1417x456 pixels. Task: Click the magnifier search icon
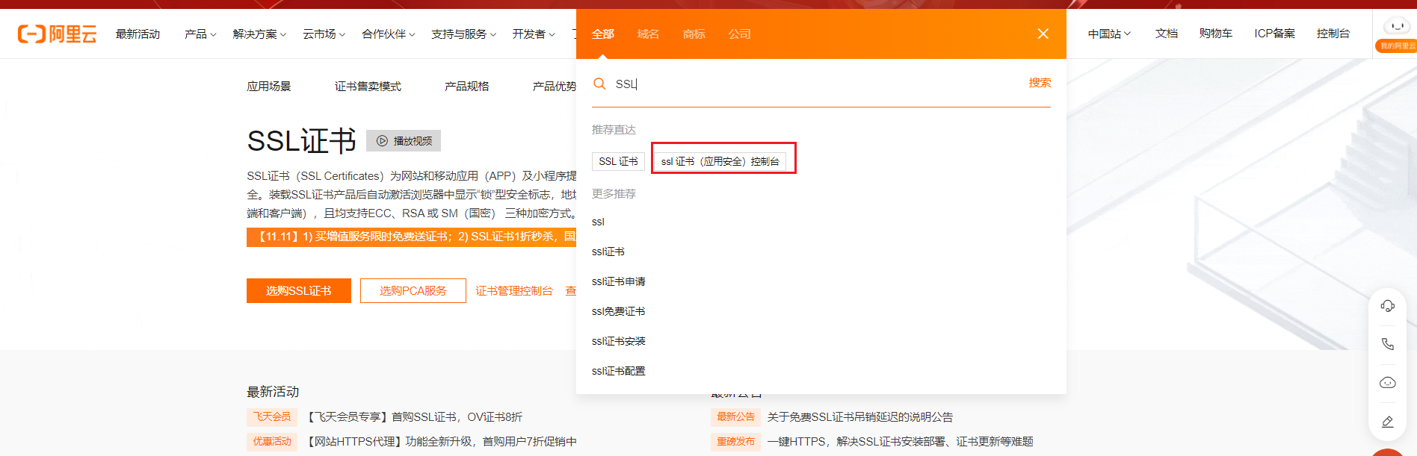point(599,84)
